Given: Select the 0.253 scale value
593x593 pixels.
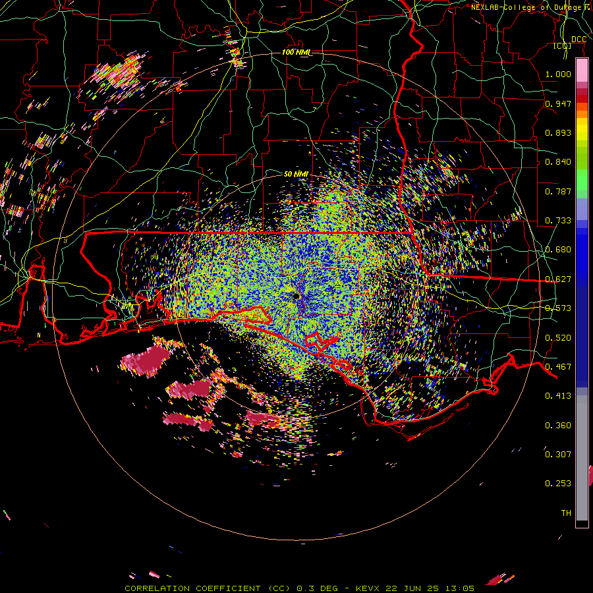Looking at the screenshot, I should (558, 484).
